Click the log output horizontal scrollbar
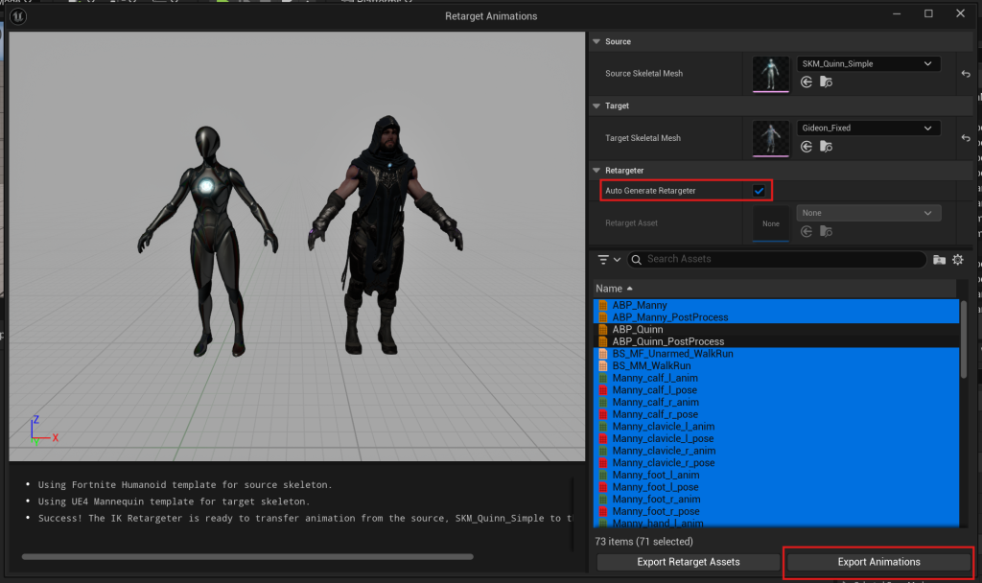The image size is (982, 583). [x=247, y=557]
